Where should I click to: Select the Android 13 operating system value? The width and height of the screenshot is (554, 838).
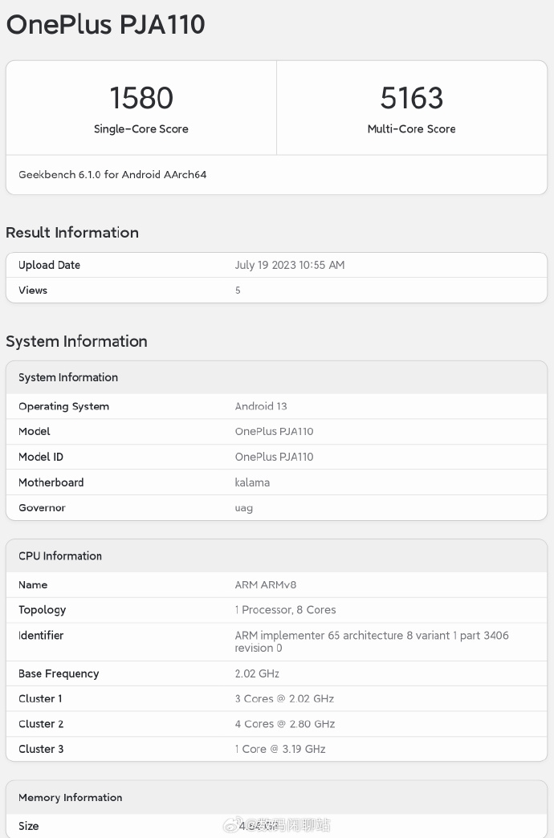(x=260, y=406)
